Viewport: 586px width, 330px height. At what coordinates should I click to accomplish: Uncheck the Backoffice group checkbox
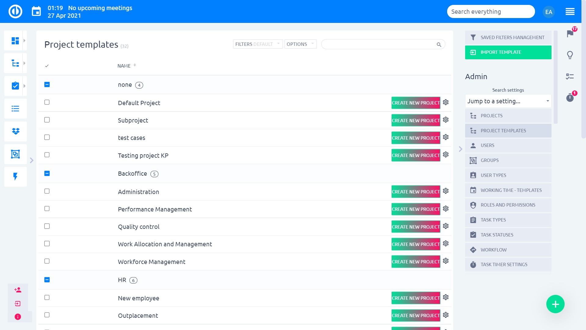pyautogui.click(x=47, y=173)
